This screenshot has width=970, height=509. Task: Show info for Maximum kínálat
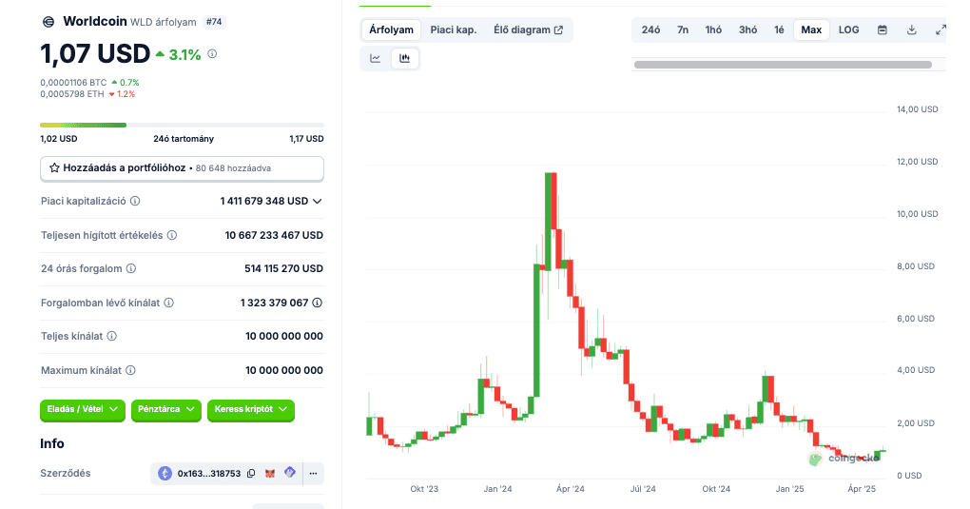point(130,370)
